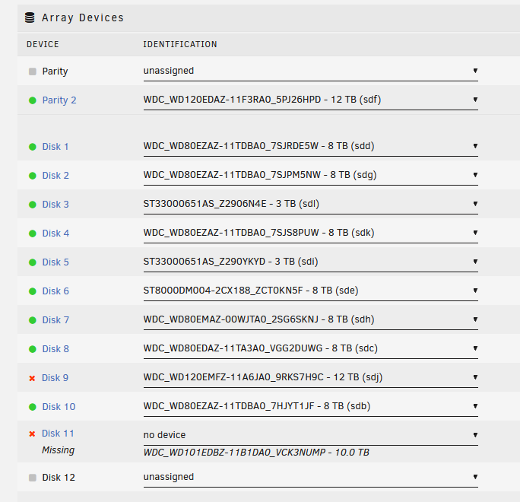The width and height of the screenshot is (520, 502).
Task: Open the Disk 2 link
Action: tap(55, 176)
